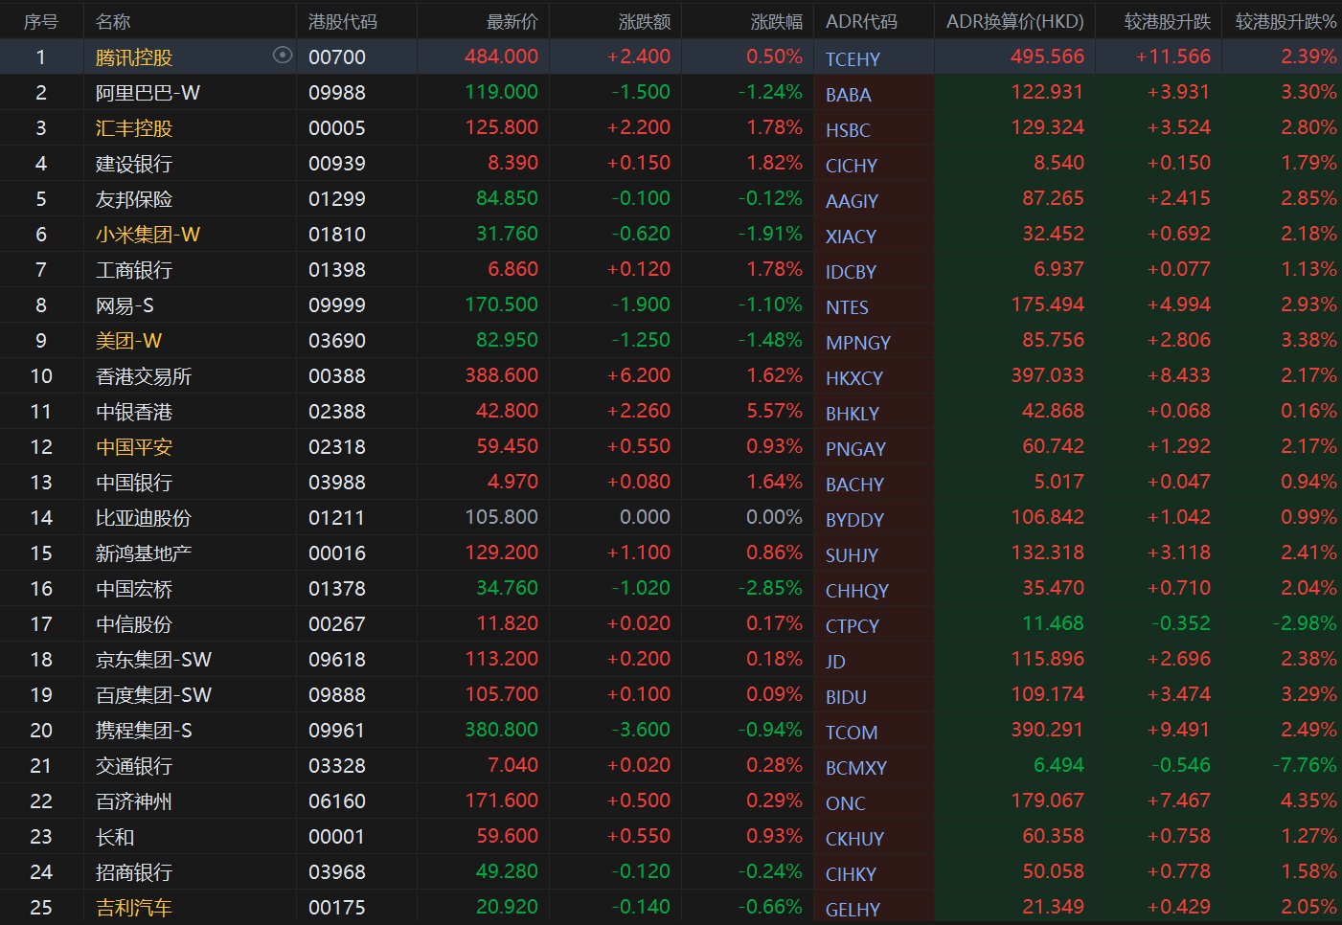Click the TCEHY ADR code
Viewport: 1342px width, 925px height.
click(x=853, y=59)
